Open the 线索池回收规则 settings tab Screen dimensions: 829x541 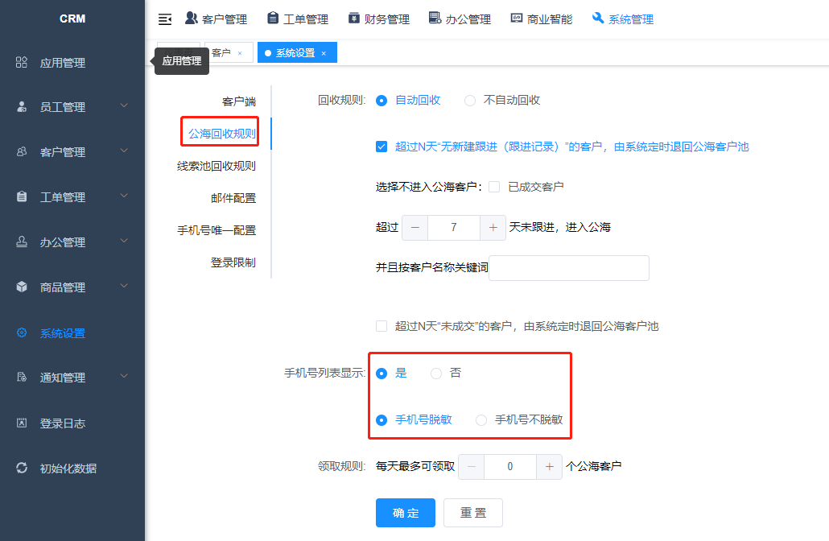pyautogui.click(x=216, y=166)
